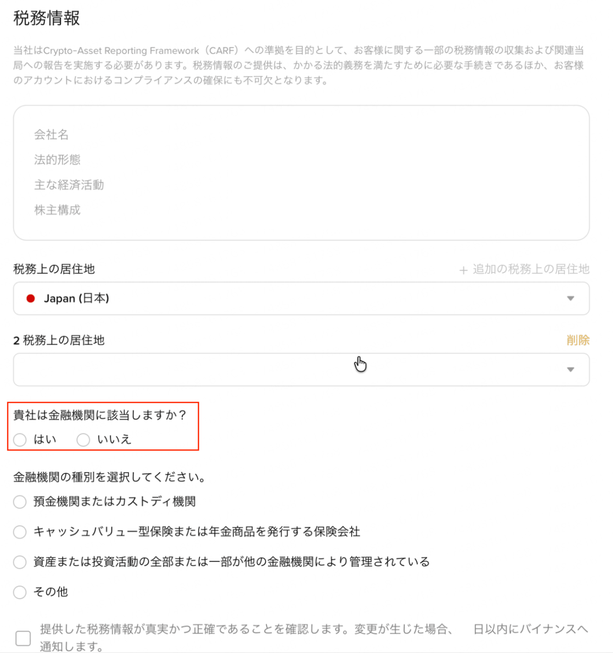Click the plus icon for 追加の税務上の居住地

463,270
